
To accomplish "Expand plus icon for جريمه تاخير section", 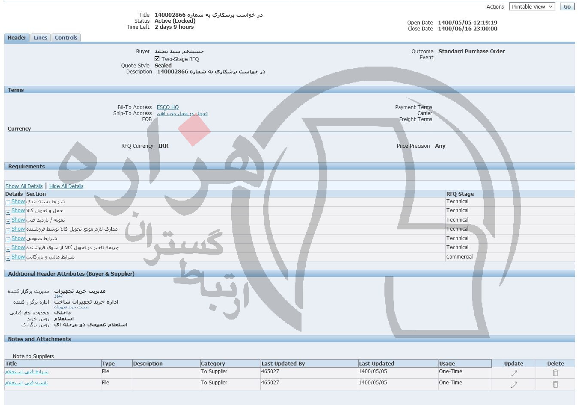I will [x=8, y=249].
